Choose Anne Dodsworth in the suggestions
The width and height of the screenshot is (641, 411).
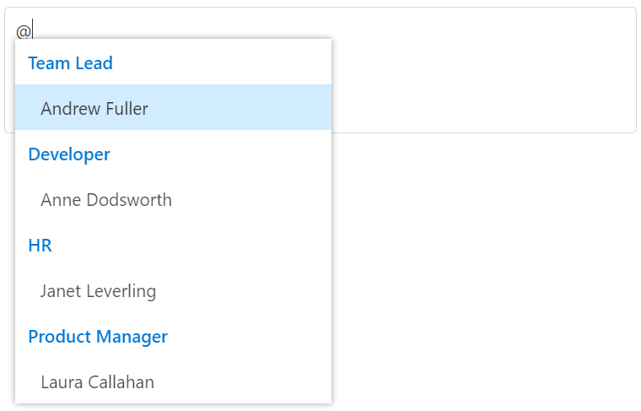[x=106, y=200]
